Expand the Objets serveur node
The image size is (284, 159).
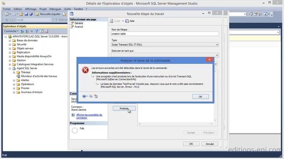pos(10,49)
